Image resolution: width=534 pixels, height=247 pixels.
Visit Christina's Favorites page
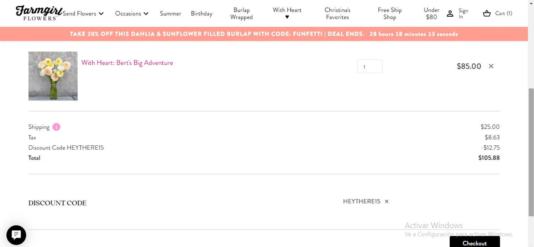tap(337, 14)
